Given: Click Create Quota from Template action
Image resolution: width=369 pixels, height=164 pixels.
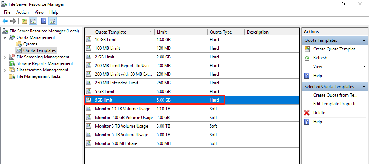Looking at the screenshot, I should tap(335, 95).
